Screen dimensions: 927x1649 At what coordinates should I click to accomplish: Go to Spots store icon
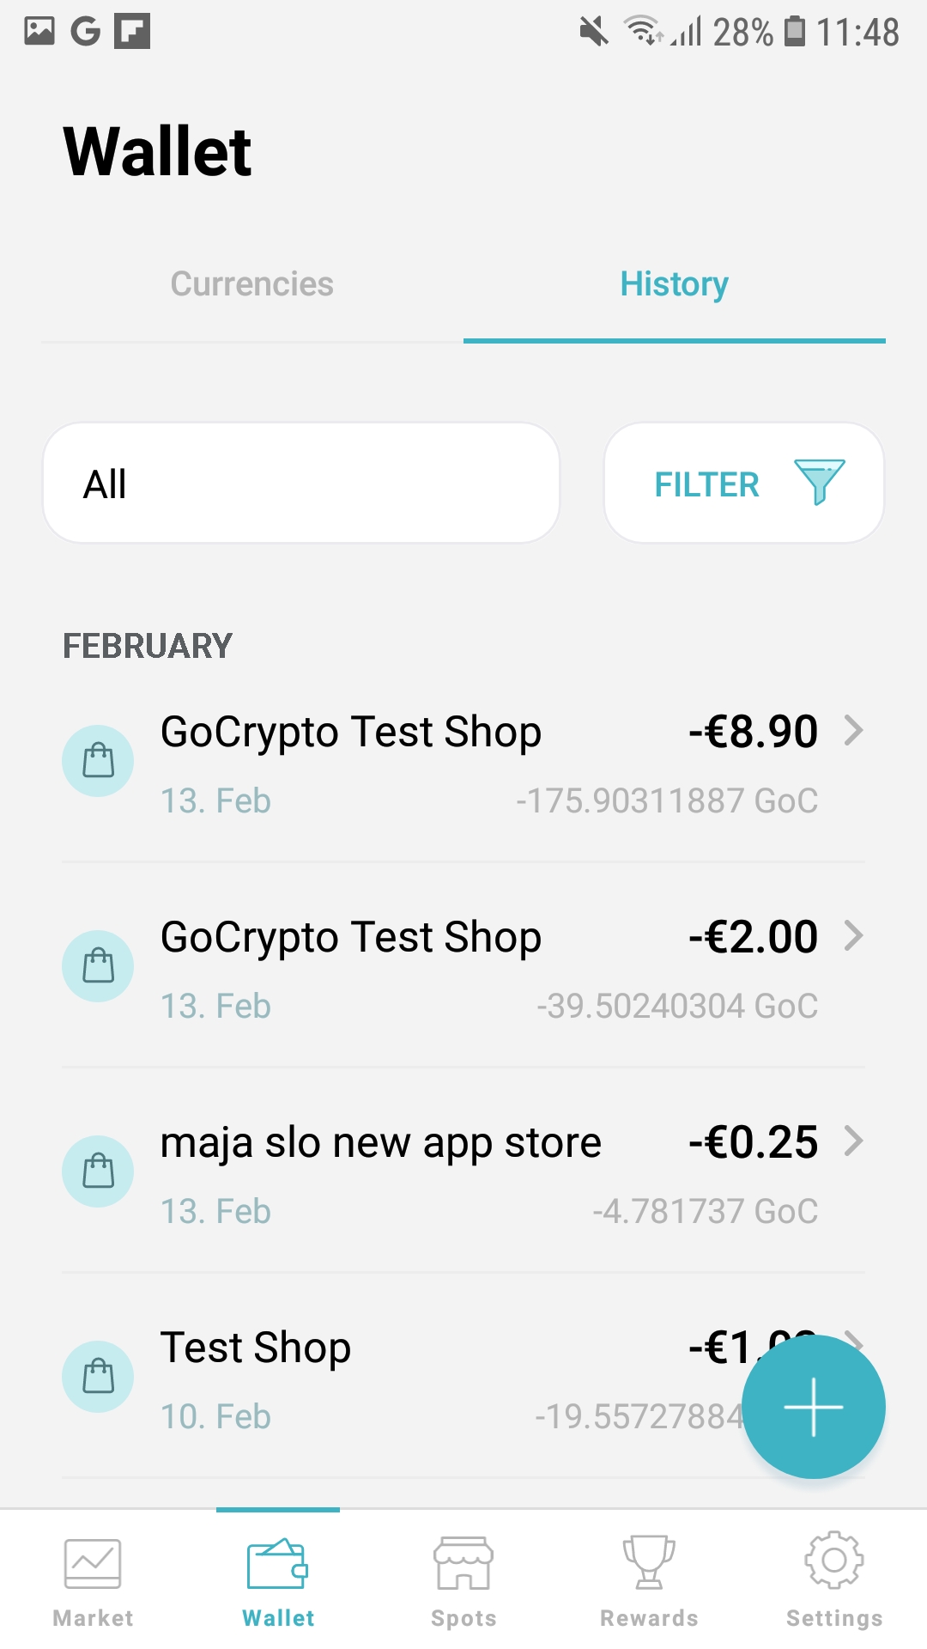(463, 1565)
